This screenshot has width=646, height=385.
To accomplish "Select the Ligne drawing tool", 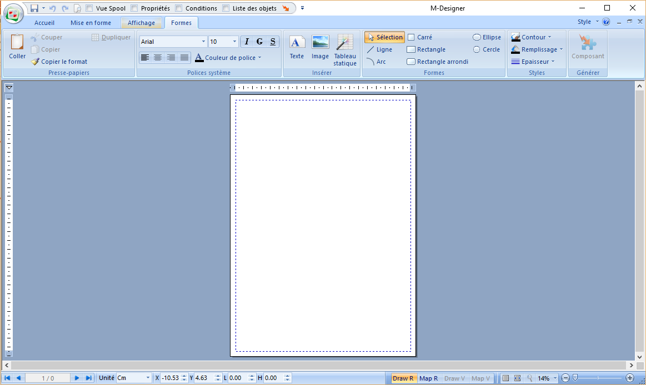I will pos(380,49).
